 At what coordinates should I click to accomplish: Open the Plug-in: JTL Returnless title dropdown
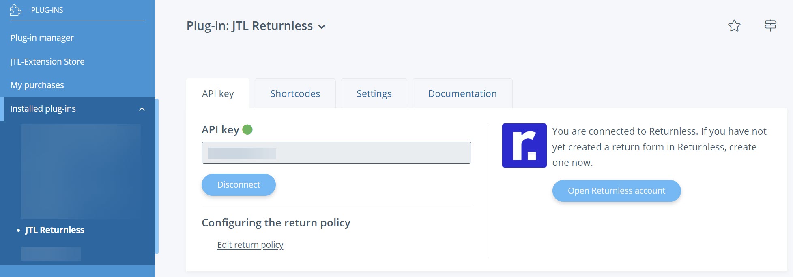322,27
